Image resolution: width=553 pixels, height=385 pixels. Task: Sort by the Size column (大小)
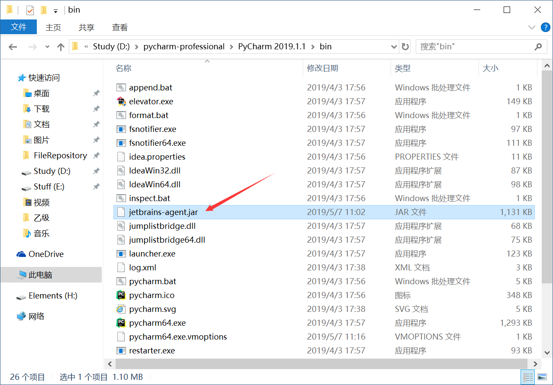coord(508,68)
